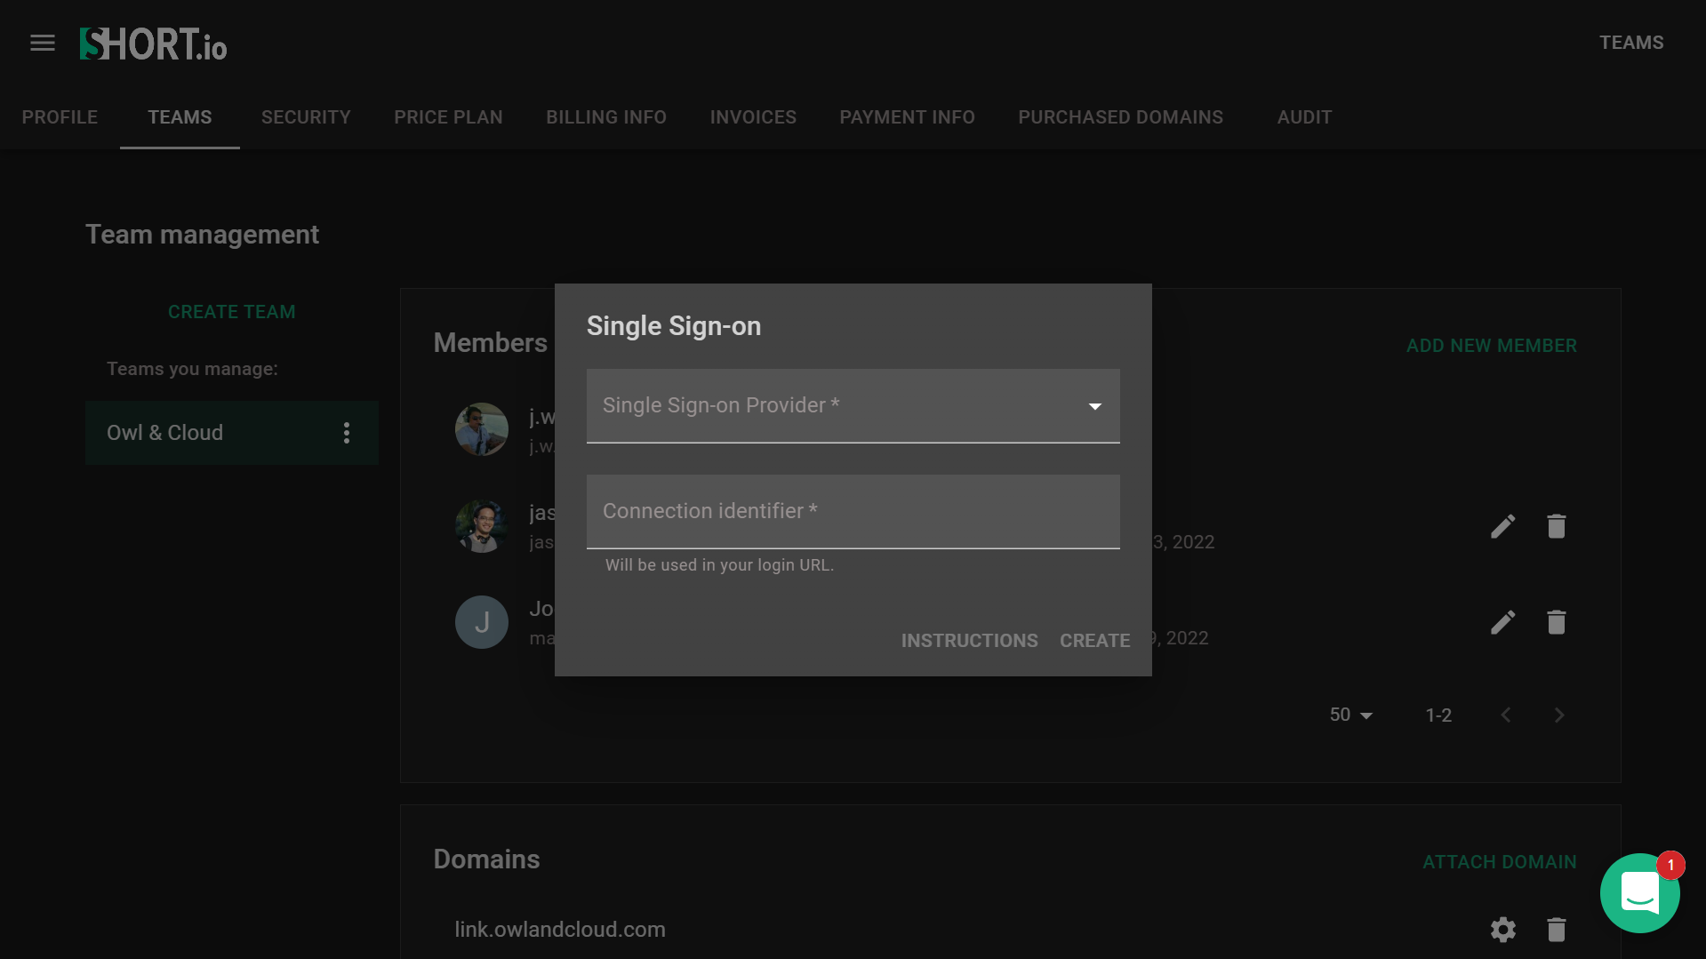1706x959 pixels.
Task: Open the hamburger navigation menu
Action: [43, 43]
